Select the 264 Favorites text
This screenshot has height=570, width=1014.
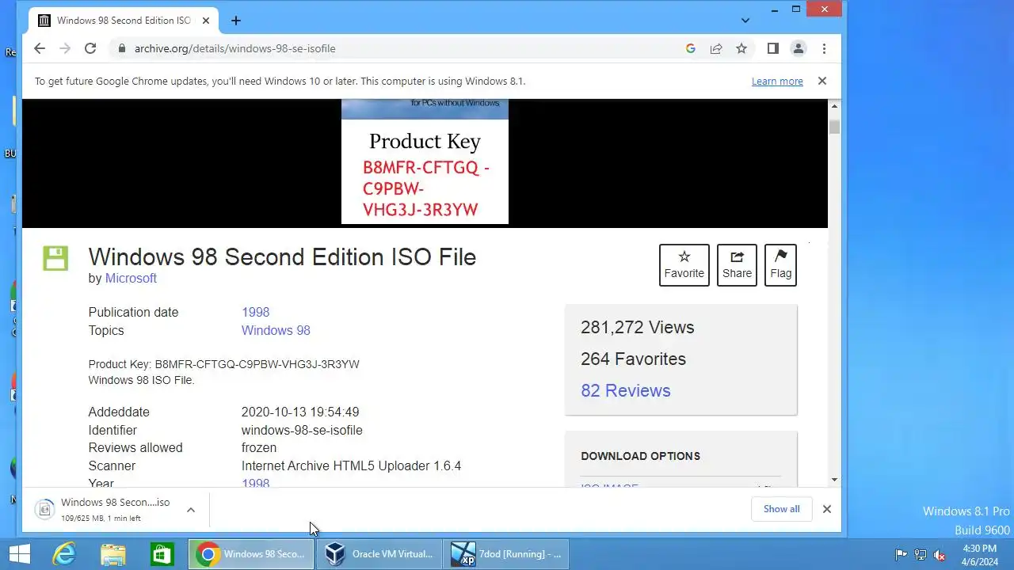(633, 359)
